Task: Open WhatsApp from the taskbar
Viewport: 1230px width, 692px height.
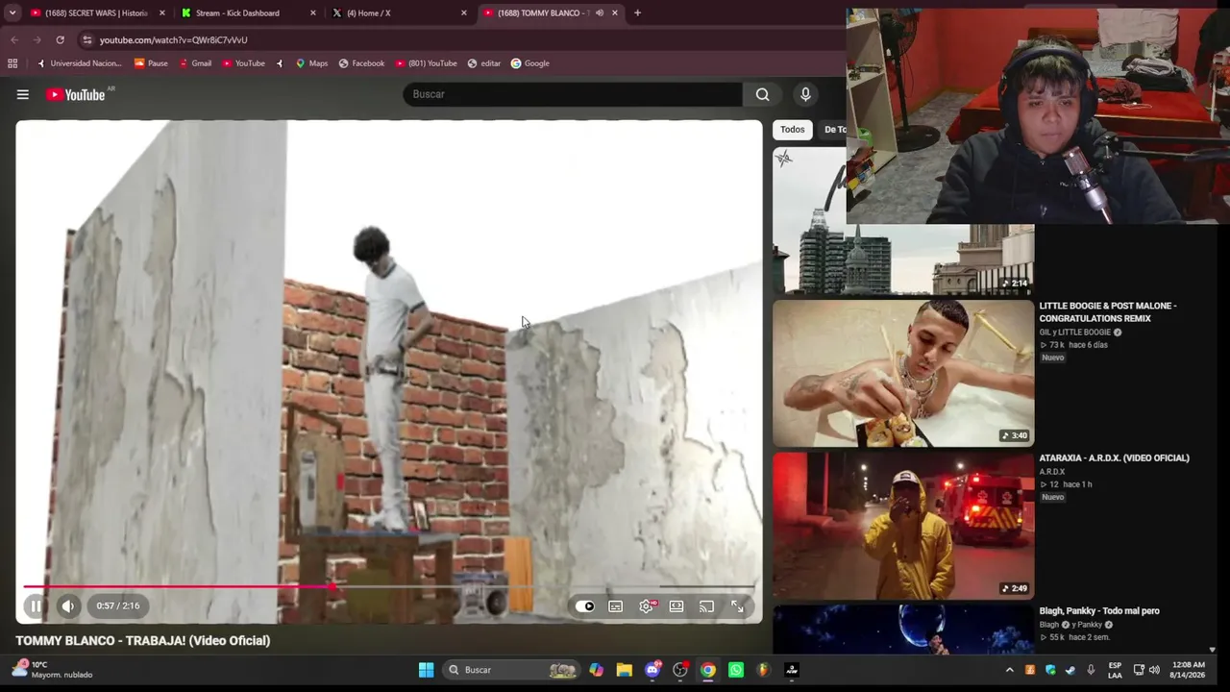Action: point(736,670)
